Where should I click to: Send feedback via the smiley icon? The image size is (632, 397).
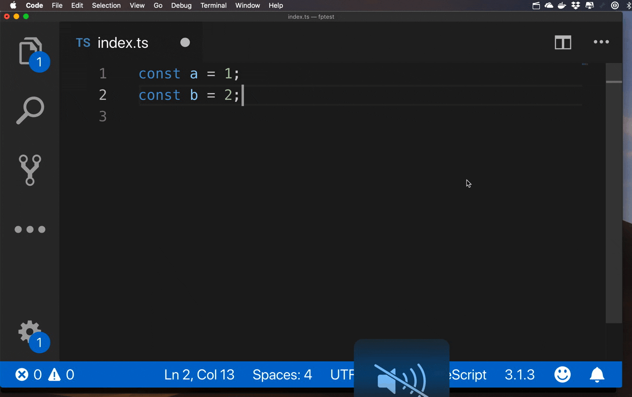tap(563, 375)
